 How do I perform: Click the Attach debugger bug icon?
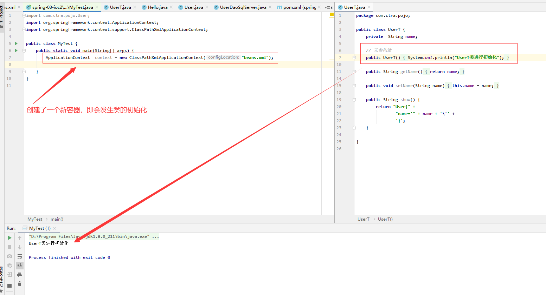coord(9,265)
